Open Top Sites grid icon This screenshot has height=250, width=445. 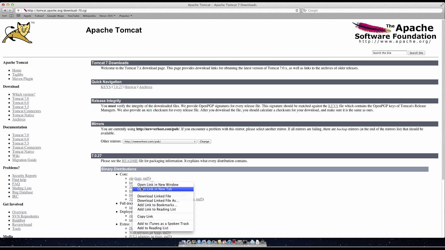click(18, 16)
